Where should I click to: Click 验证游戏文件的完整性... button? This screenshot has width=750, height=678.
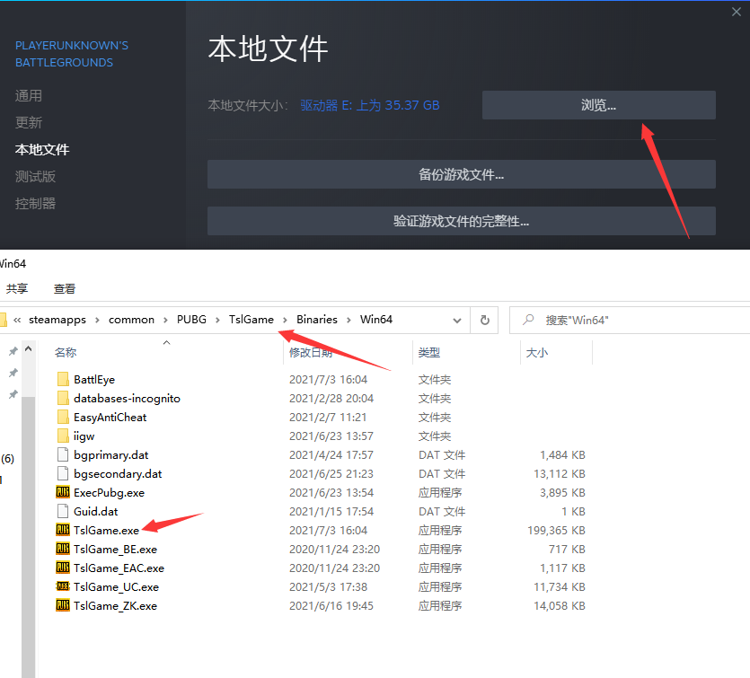tap(462, 221)
